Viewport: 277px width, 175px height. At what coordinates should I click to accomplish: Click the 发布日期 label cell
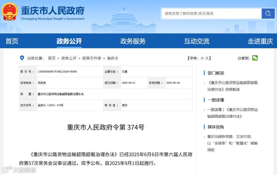click(156, 83)
